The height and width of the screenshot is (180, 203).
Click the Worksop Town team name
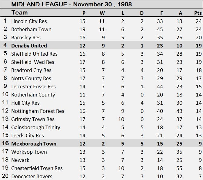click(29, 152)
